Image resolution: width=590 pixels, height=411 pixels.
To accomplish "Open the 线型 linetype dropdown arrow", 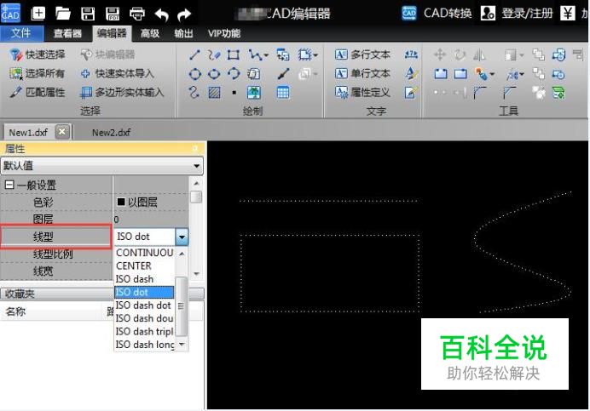I will (182, 237).
